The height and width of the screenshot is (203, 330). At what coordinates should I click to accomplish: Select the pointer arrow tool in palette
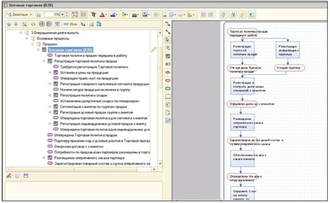168,40
